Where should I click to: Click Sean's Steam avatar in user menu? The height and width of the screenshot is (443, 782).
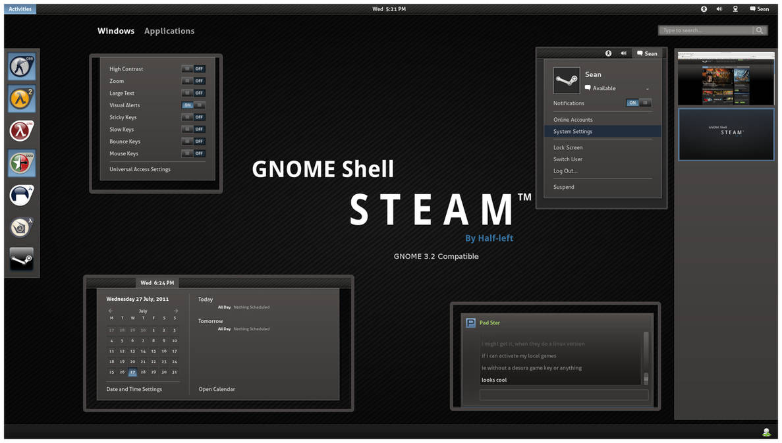(567, 80)
